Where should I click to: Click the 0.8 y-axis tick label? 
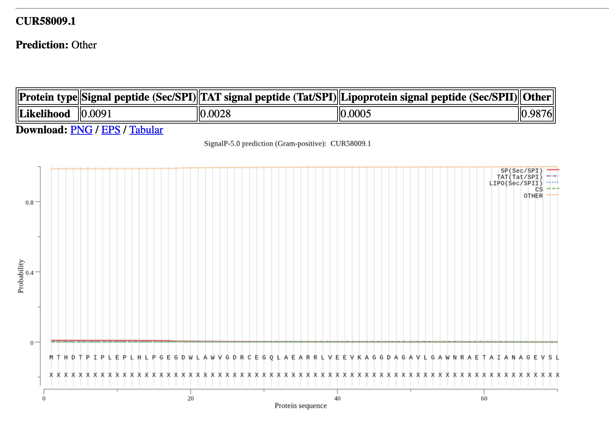(x=30, y=202)
